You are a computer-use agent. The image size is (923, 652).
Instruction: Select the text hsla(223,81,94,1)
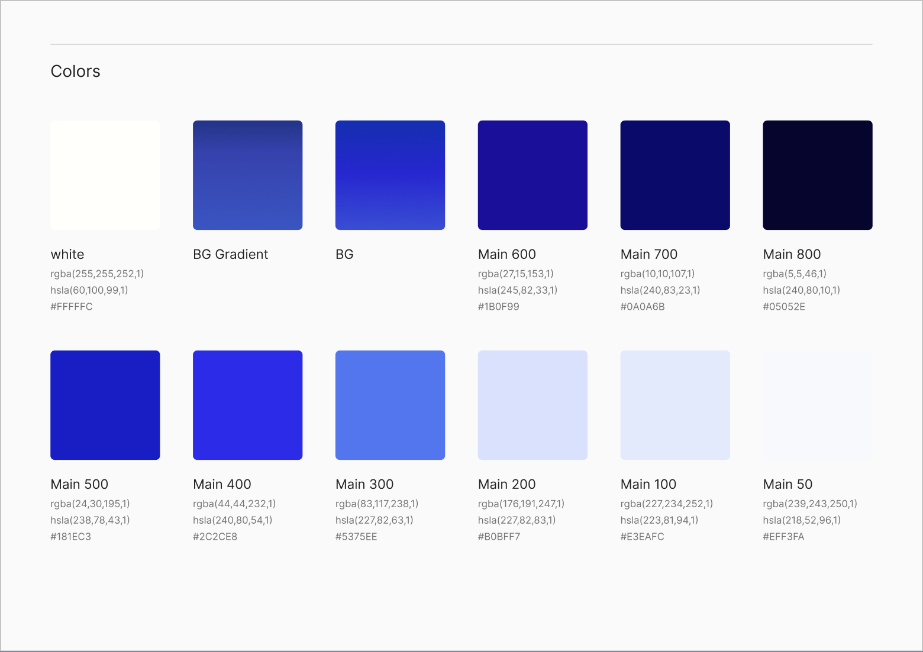click(660, 520)
